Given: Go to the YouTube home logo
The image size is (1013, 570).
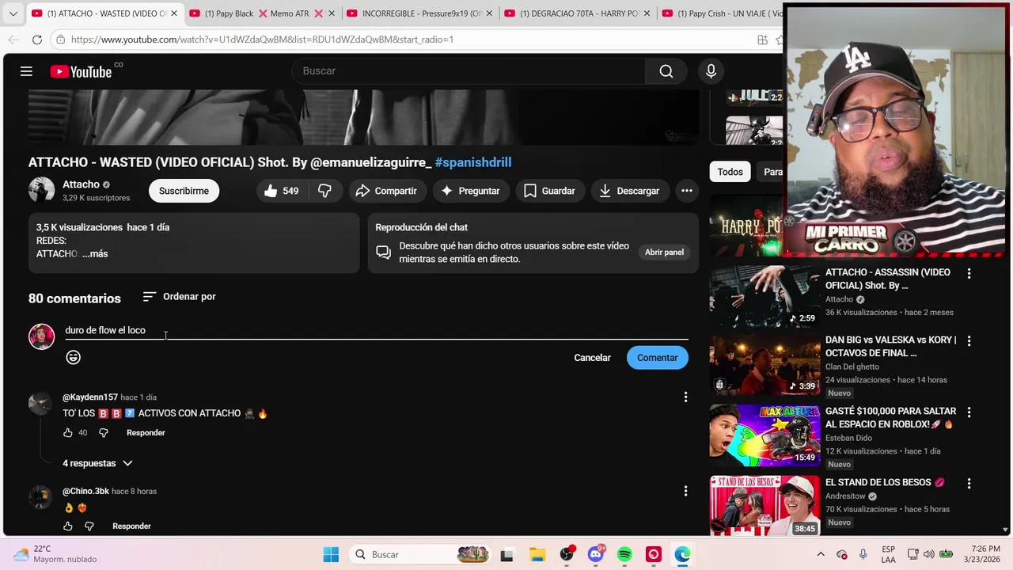Looking at the screenshot, I should (x=81, y=71).
